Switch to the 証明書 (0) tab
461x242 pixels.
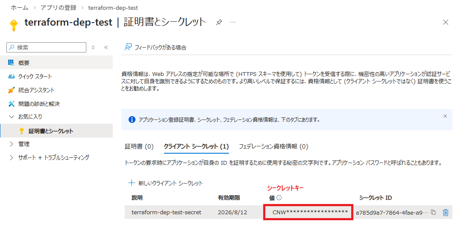pyautogui.click(x=139, y=146)
